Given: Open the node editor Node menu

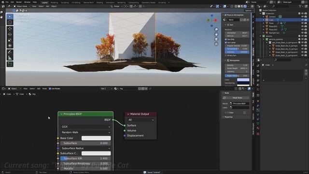Looking at the screenshot, I should [x=44, y=89].
